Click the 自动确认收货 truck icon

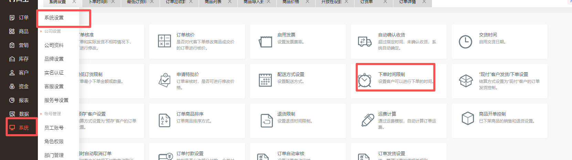click(x=364, y=42)
